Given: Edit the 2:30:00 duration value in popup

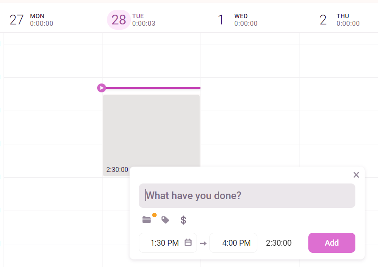Looking at the screenshot, I should point(279,243).
